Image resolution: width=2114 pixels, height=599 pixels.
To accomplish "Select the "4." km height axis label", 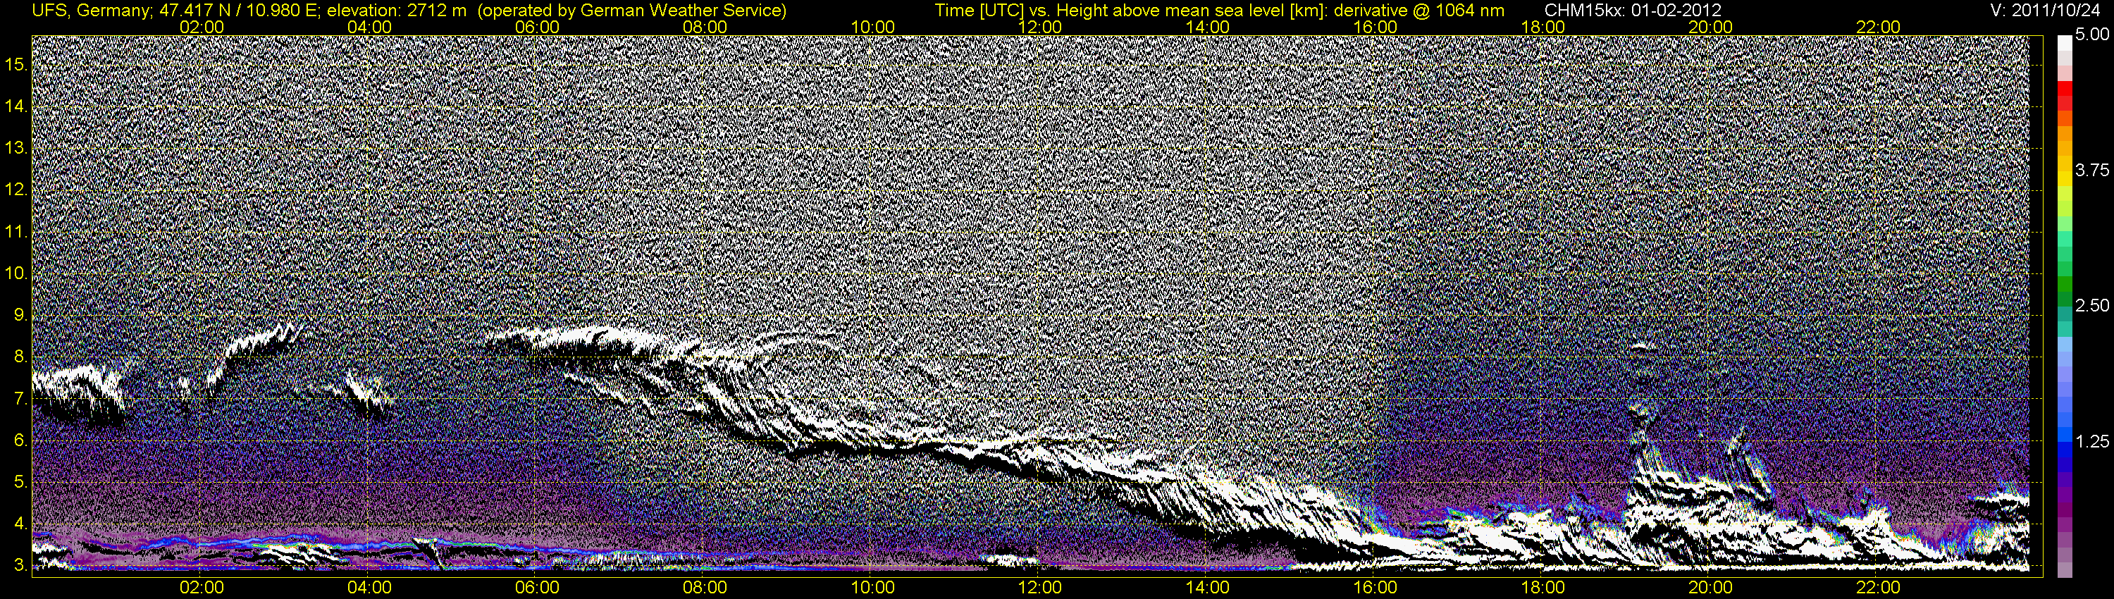I will tap(21, 525).
